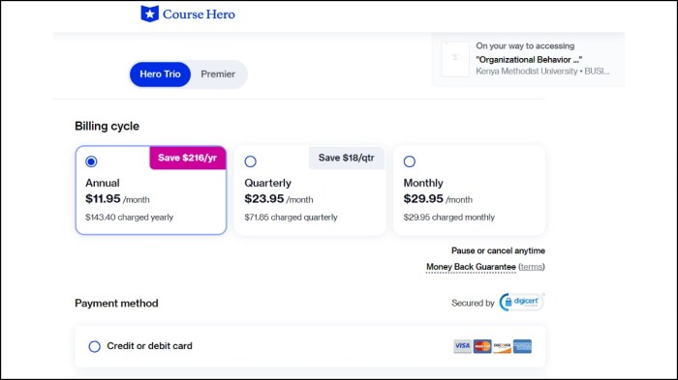Click the "$29.95 charged monthly" text
Viewport: 678px width, 380px height.
coord(448,218)
